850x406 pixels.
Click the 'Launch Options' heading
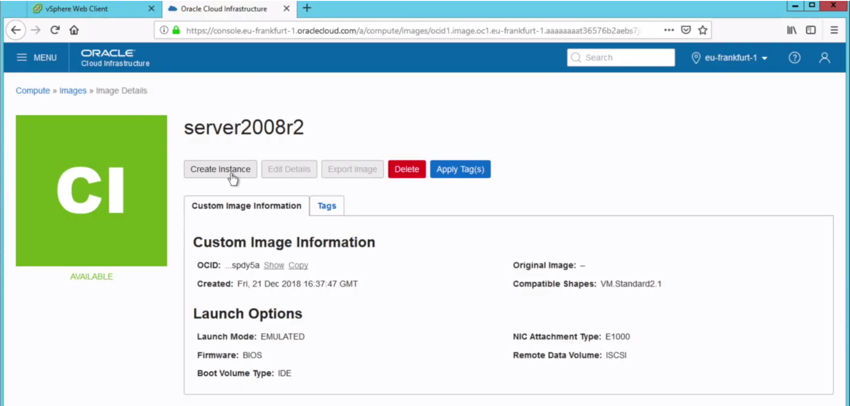coord(248,314)
